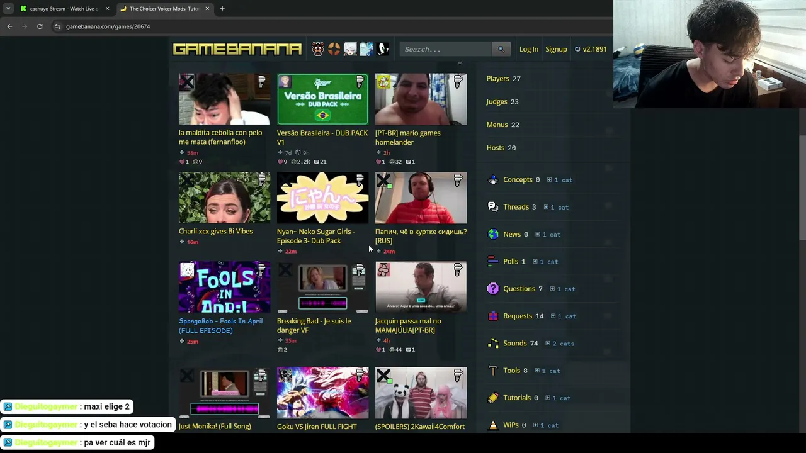
Task: Open 'SpongeBob - Fools In April' mod link
Action: 220,325
